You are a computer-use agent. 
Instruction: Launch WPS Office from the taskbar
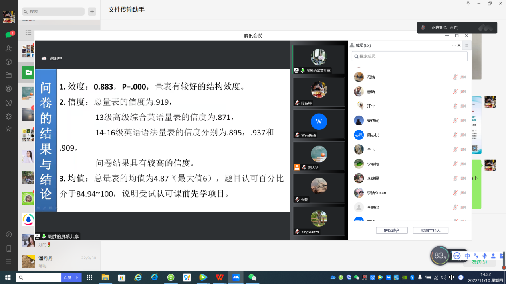coord(219,277)
